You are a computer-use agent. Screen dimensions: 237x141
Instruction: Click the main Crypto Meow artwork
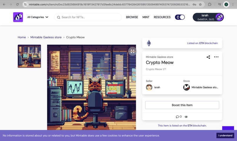click(x=91, y=87)
